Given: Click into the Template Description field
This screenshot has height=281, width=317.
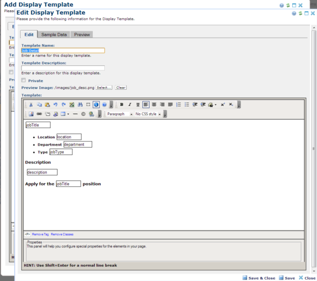Looking at the screenshot, I should tap(63, 68).
